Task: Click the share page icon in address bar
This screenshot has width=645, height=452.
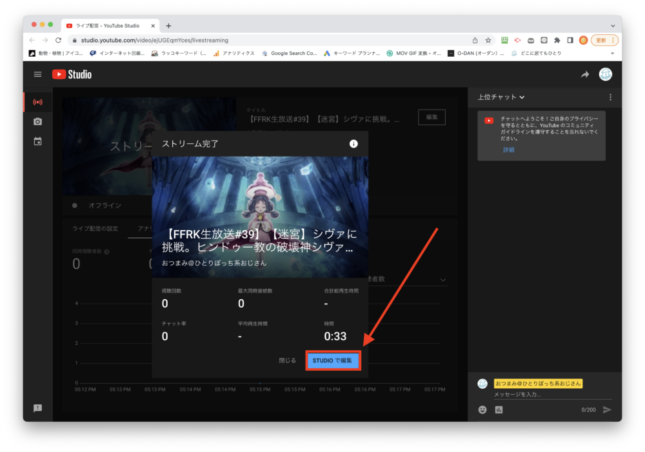Action: point(475,41)
